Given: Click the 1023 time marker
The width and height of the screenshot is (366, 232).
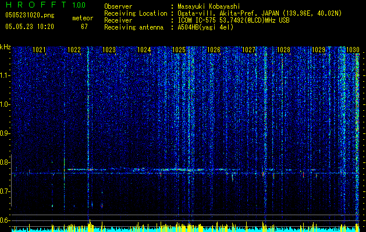Looking at the screenshot, I should [109, 50].
